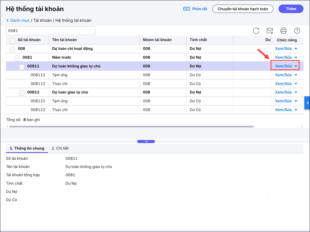Expand the blue side panel arrow
The image size is (310, 232).
click(307, 103)
